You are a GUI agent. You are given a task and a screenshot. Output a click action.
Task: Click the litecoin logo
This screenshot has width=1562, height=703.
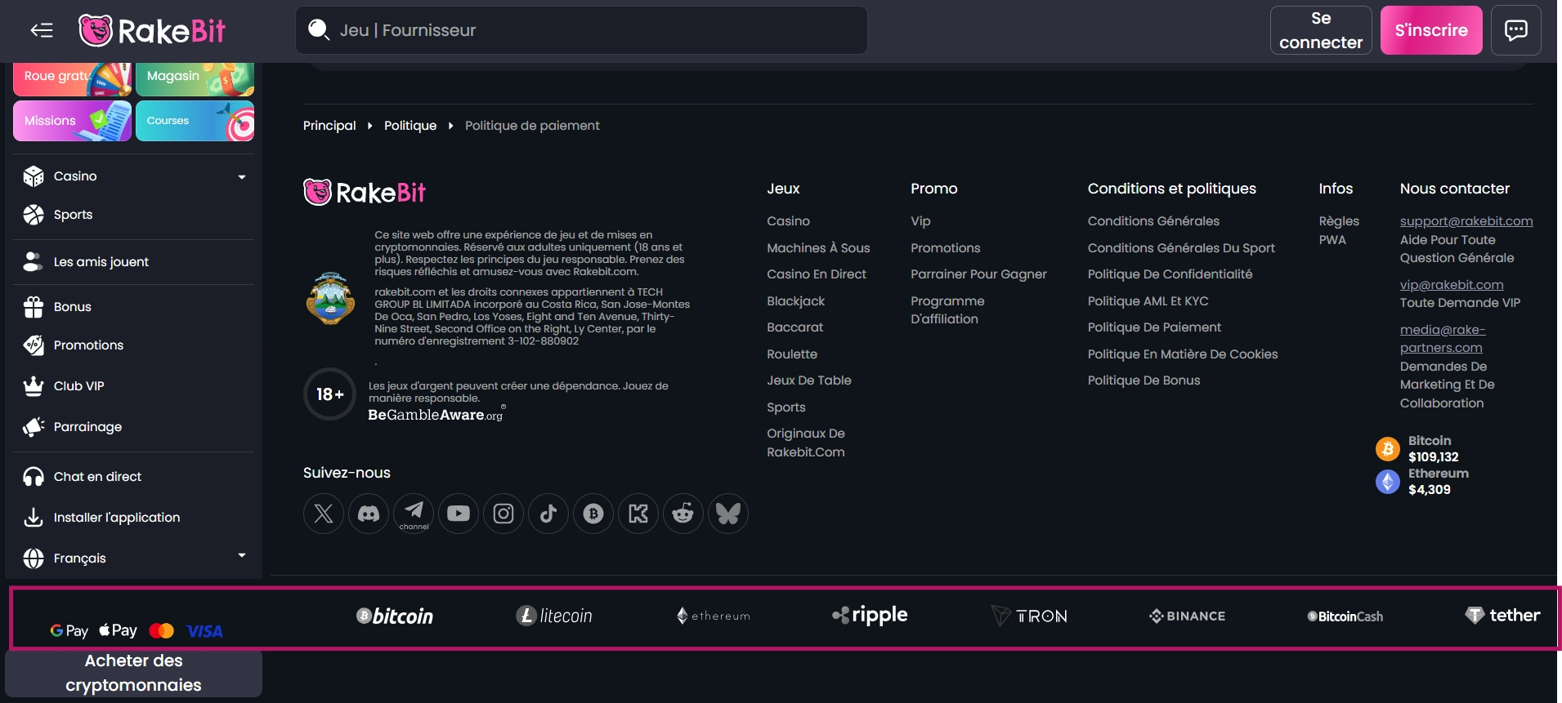(554, 616)
